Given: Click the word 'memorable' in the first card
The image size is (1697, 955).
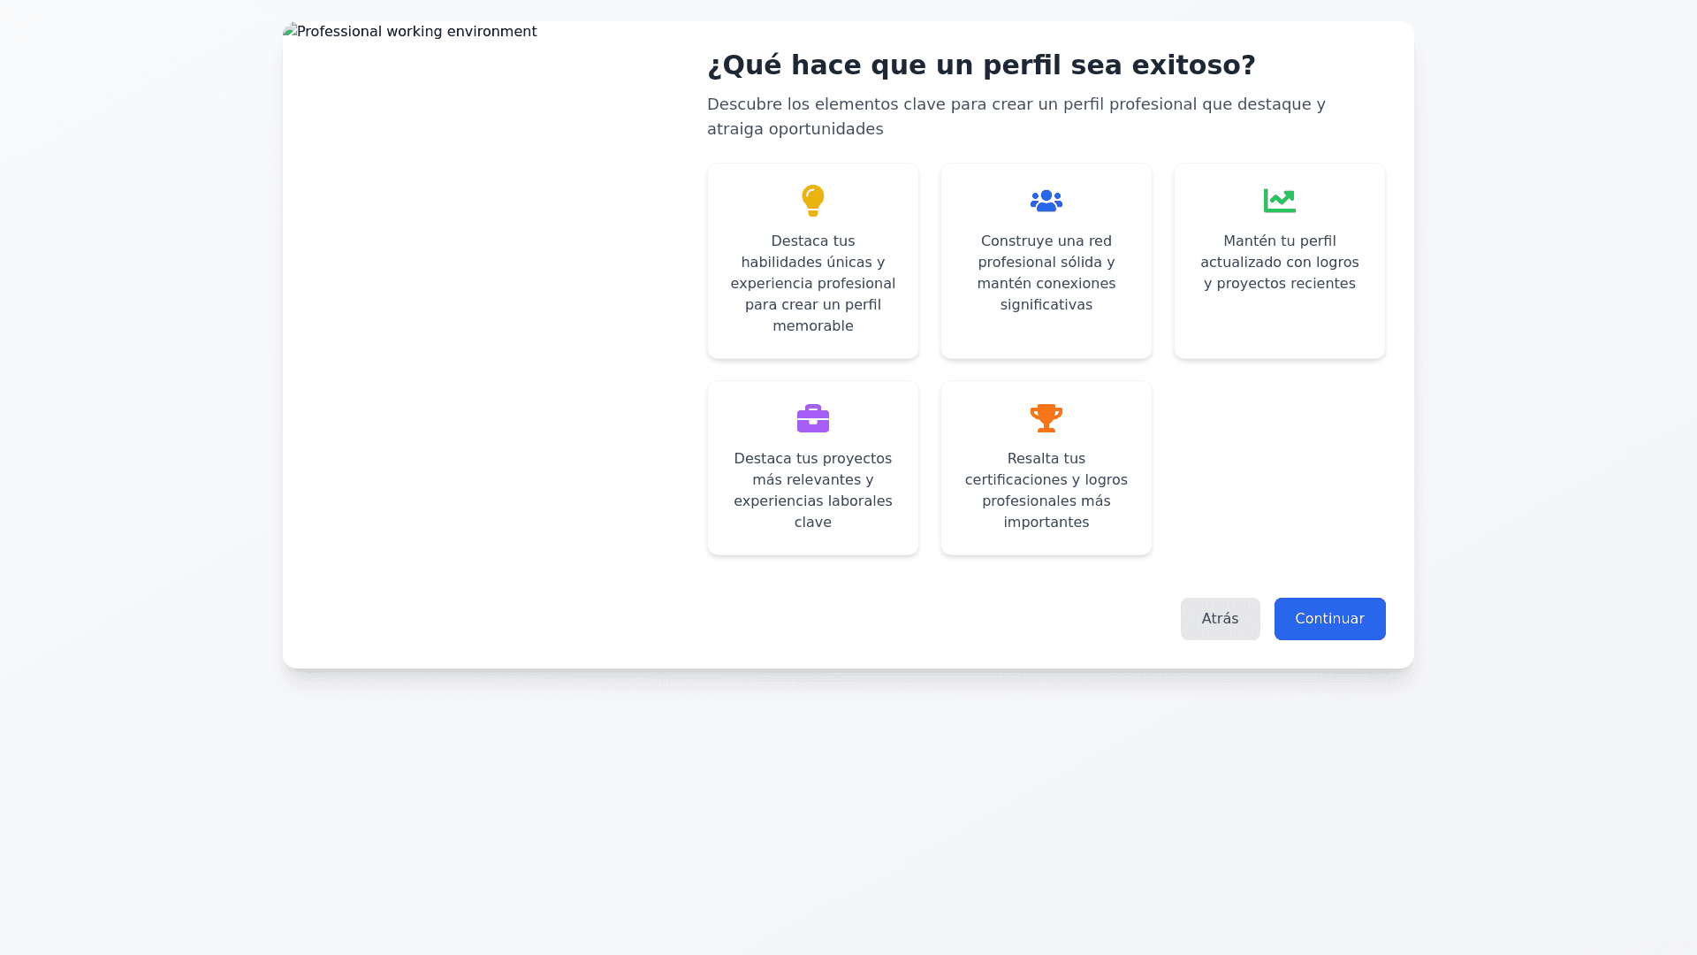Looking at the screenshot, I should coord(812,326).
